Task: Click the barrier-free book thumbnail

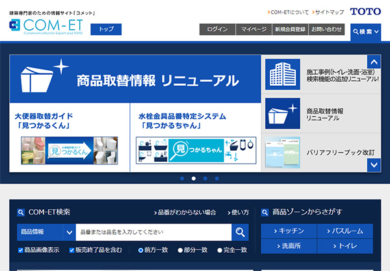Action: [x=282, y=151]
